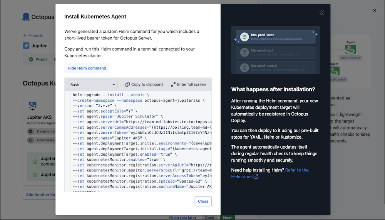Viewport: 385px width, 220px height.
Task: Select the k8s-prod-west target card
Action: point(276,37)
